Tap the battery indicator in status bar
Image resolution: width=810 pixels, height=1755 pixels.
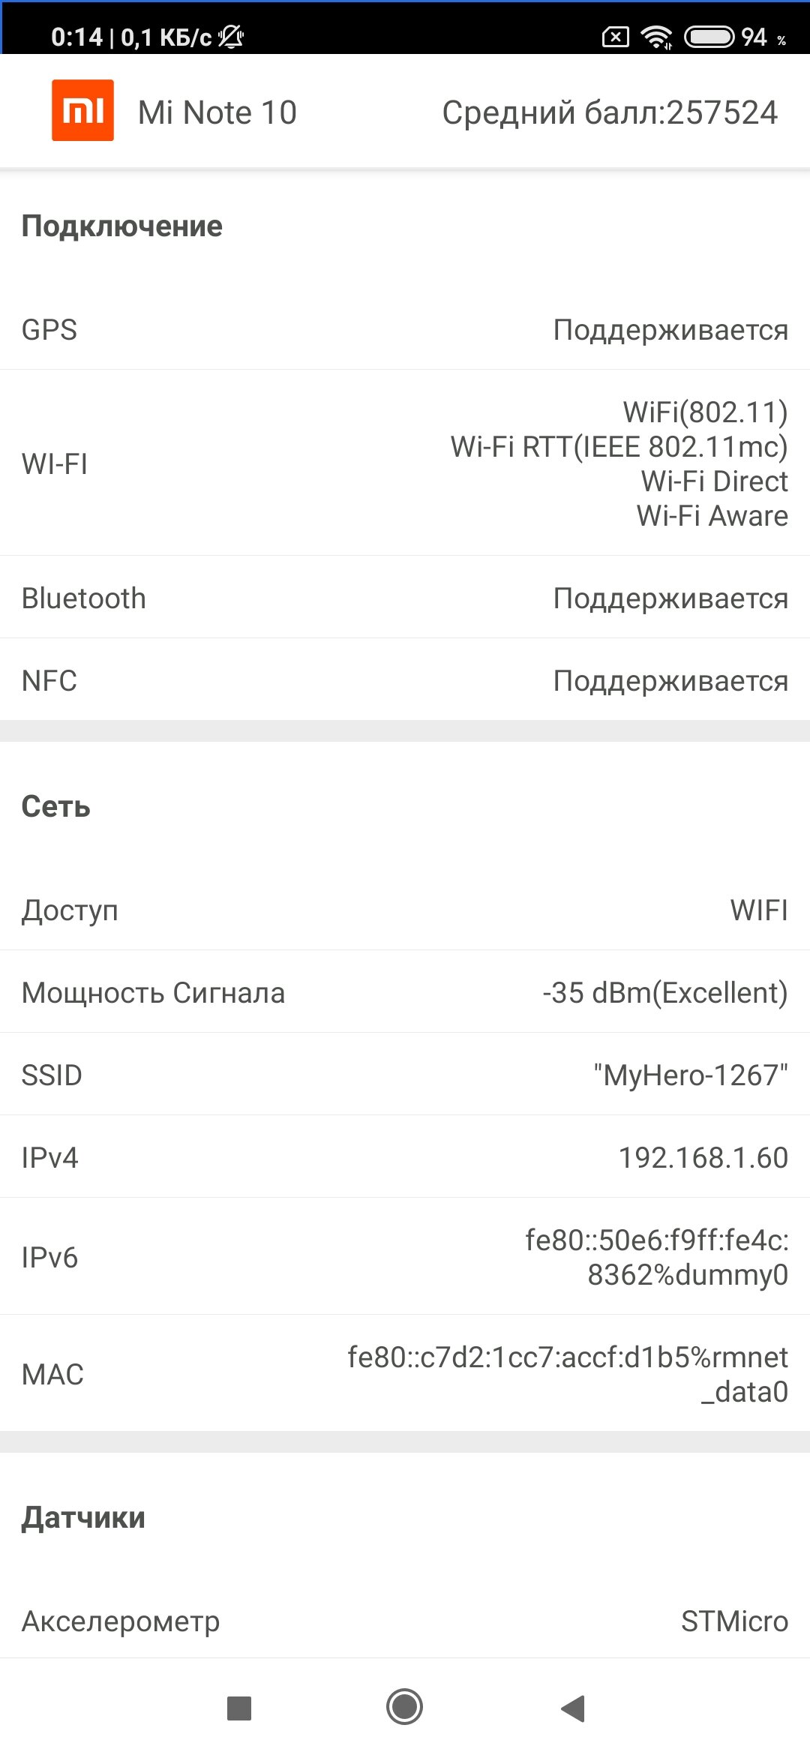[709, 37]
